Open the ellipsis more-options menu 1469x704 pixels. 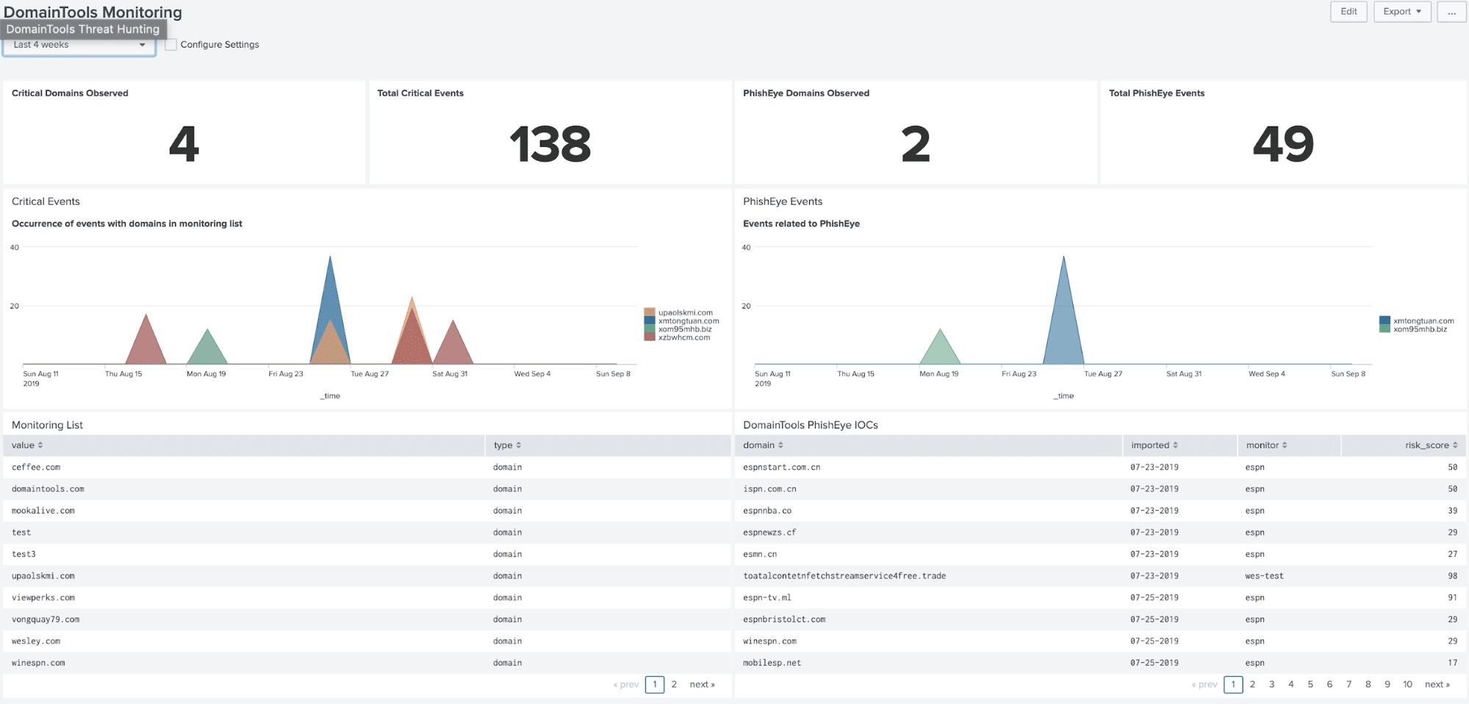point(1451,12)
